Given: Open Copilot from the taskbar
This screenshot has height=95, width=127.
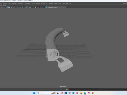Looking at the screenshot, I should (x=70, y=93).
